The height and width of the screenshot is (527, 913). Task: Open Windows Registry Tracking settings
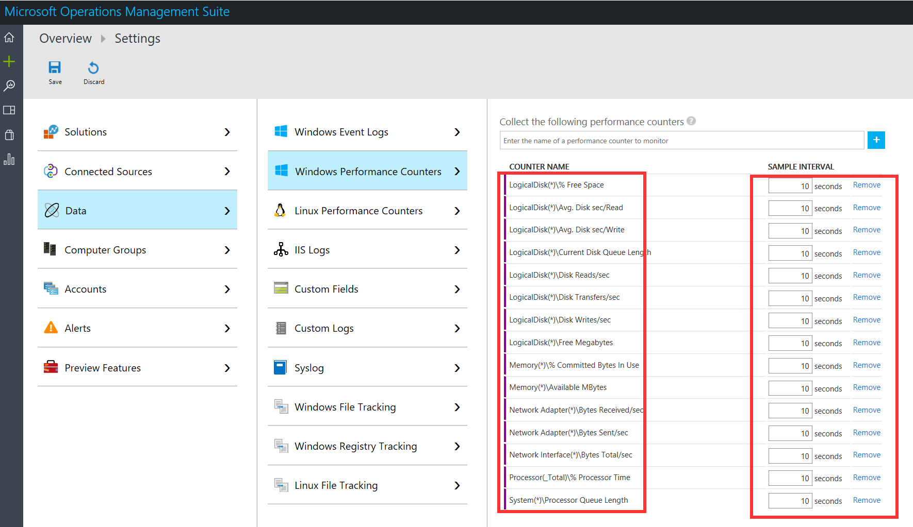(x=367, y=446)
